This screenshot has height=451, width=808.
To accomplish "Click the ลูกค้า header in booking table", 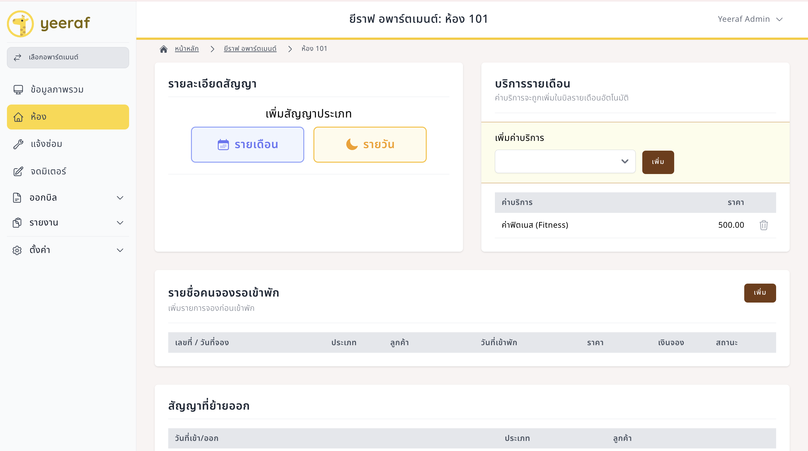I will pos(400,343).
